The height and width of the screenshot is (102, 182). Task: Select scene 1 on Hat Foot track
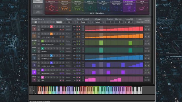pyautogui.click(x=42, y=48)
